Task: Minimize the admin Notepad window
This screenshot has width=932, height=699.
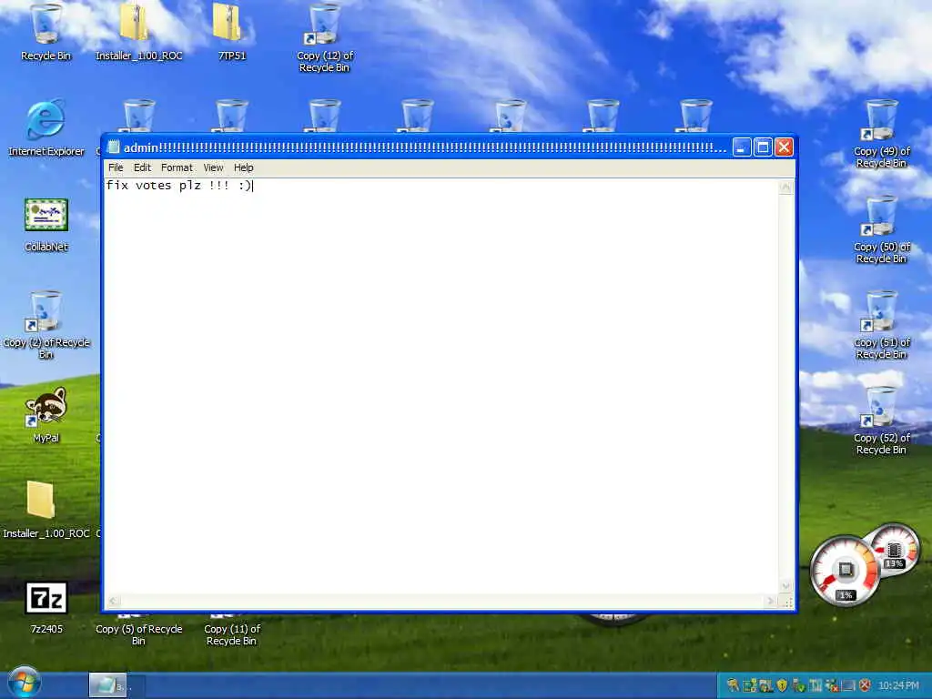Action: [x=741, y=147]
